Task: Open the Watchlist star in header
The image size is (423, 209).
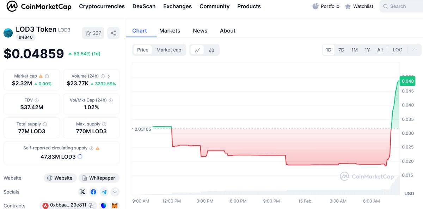Action: point(348,6)
